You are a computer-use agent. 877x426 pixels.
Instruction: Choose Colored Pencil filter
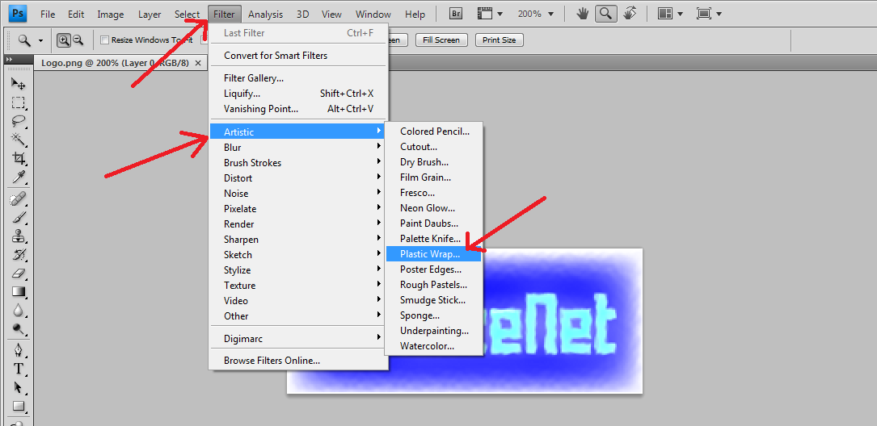point(433,132)
